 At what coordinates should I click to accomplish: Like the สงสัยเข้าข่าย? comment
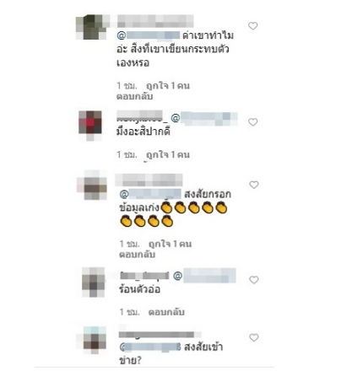click(254, 337)
